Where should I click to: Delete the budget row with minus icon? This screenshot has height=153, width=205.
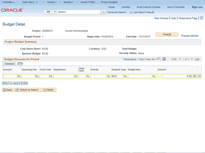pyautogui.click(x=199, y=76)
